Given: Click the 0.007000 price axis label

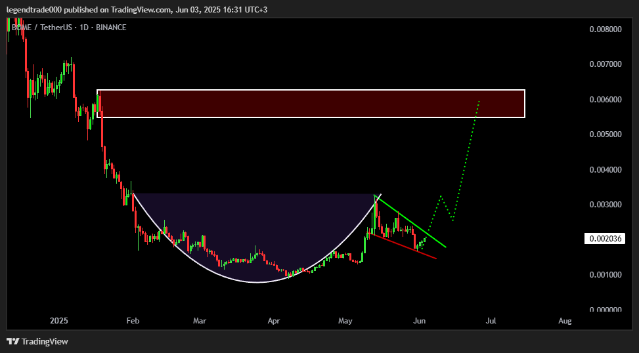Looking at the screenshot, I should pos(606,64).
